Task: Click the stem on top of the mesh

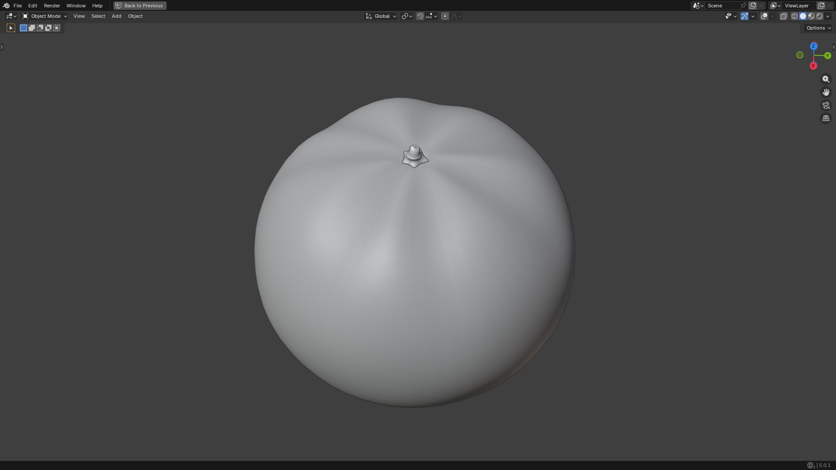Action: click(415, 153)
